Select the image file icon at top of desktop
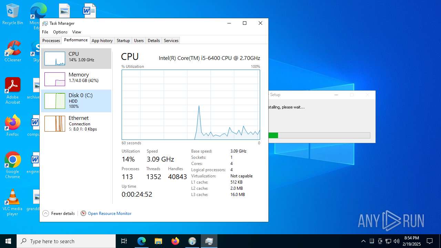441x248 pixels. (64, 11)
